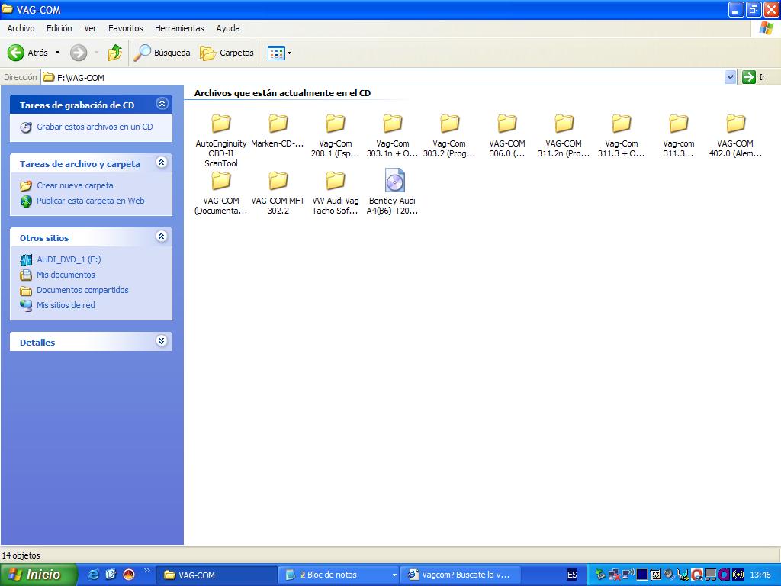Screen dimensions: 781x586
Task: Select the lowercase Vag-com 311.3... folder
Action: 678,136
